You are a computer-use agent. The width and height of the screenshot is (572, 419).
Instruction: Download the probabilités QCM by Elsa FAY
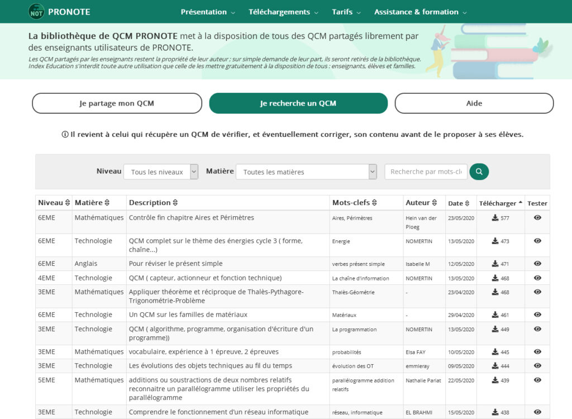pyautogui.click(x=495, y=352)
